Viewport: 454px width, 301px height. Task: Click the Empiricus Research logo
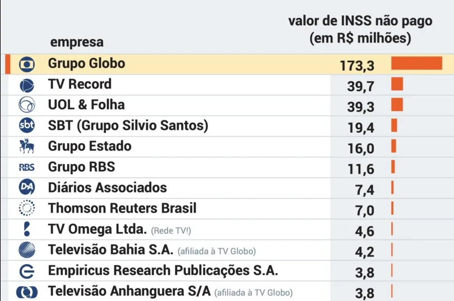click(27, 271)
